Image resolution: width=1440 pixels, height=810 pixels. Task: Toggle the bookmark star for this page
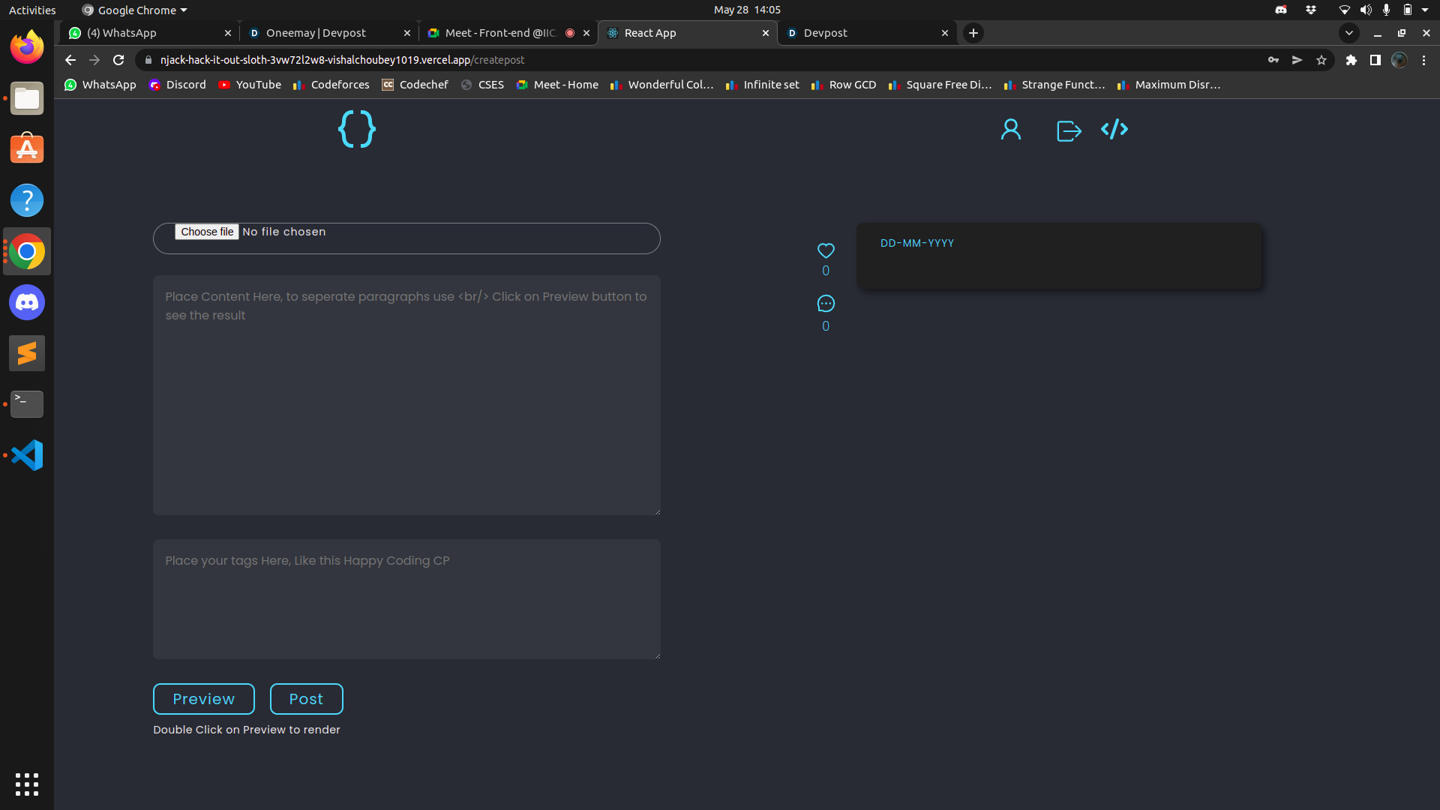coord(1321,60)
